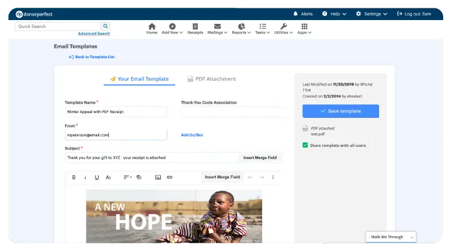Toggle italic formatting
The width and height of the screenshot is (451, 251).
tap(85, 177)
